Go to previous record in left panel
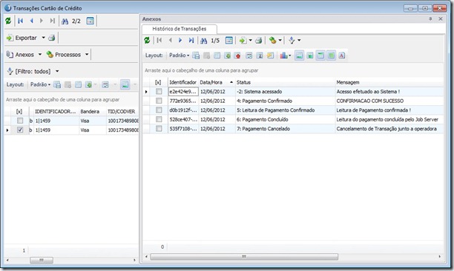This screenshot has width=454, height=271. pos(31,21)
